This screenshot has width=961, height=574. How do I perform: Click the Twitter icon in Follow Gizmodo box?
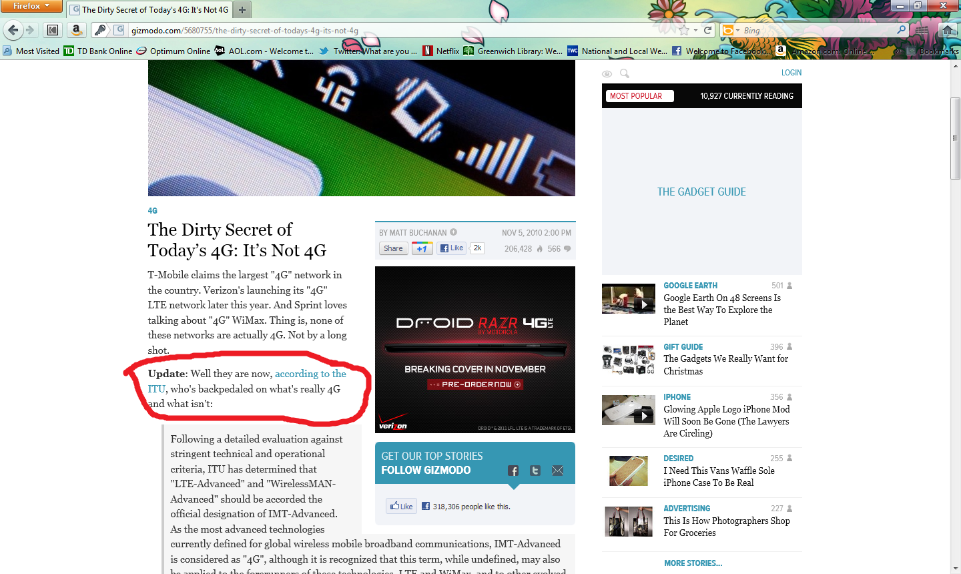535,471
